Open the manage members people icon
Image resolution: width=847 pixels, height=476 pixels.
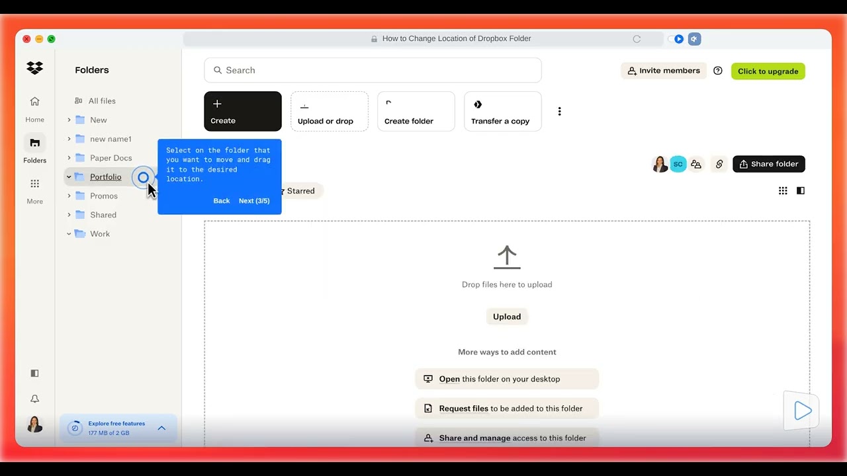pos(695,164)
